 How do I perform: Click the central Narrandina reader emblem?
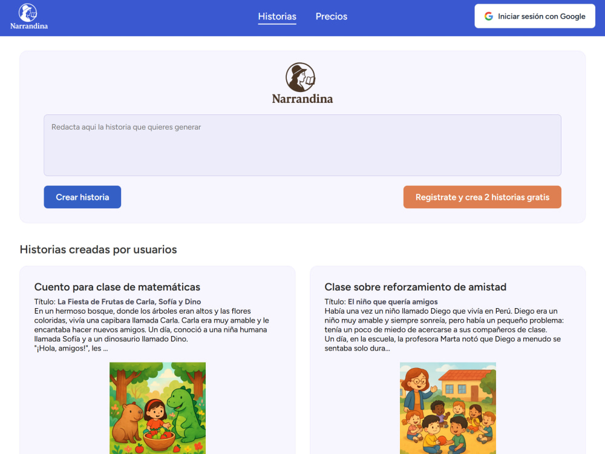[x=300, y=77]
